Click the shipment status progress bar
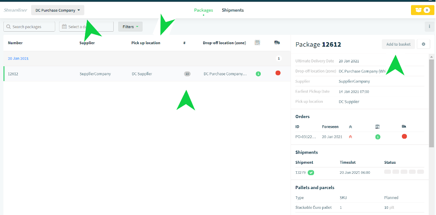This screenshot has height=215, width=436. 404,172
